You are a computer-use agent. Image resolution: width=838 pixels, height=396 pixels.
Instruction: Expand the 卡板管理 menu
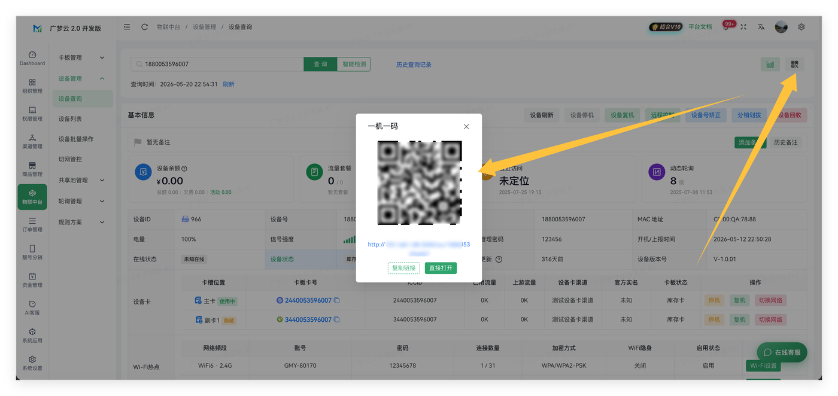pos(81,57)
